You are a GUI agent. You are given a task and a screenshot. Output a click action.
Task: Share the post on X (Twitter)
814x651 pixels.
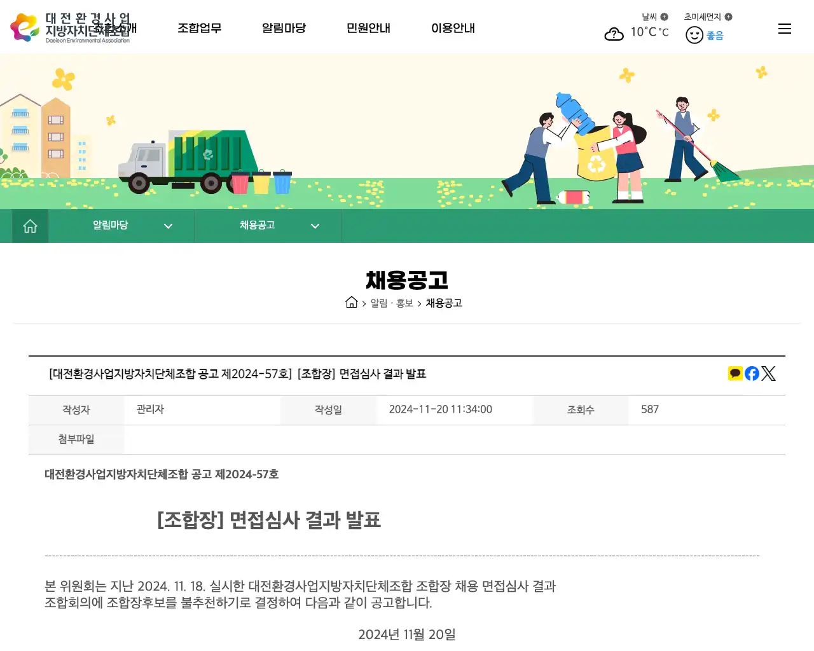click(x=769, y=373)
